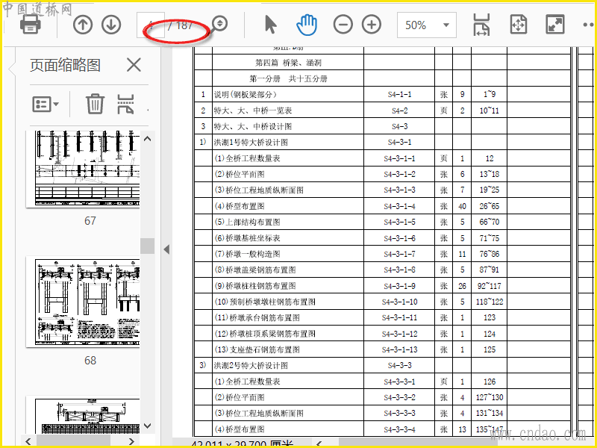Screen dimensions: 597x448
Task: Open thumbnail options menu dropdown
Action: 46,104
